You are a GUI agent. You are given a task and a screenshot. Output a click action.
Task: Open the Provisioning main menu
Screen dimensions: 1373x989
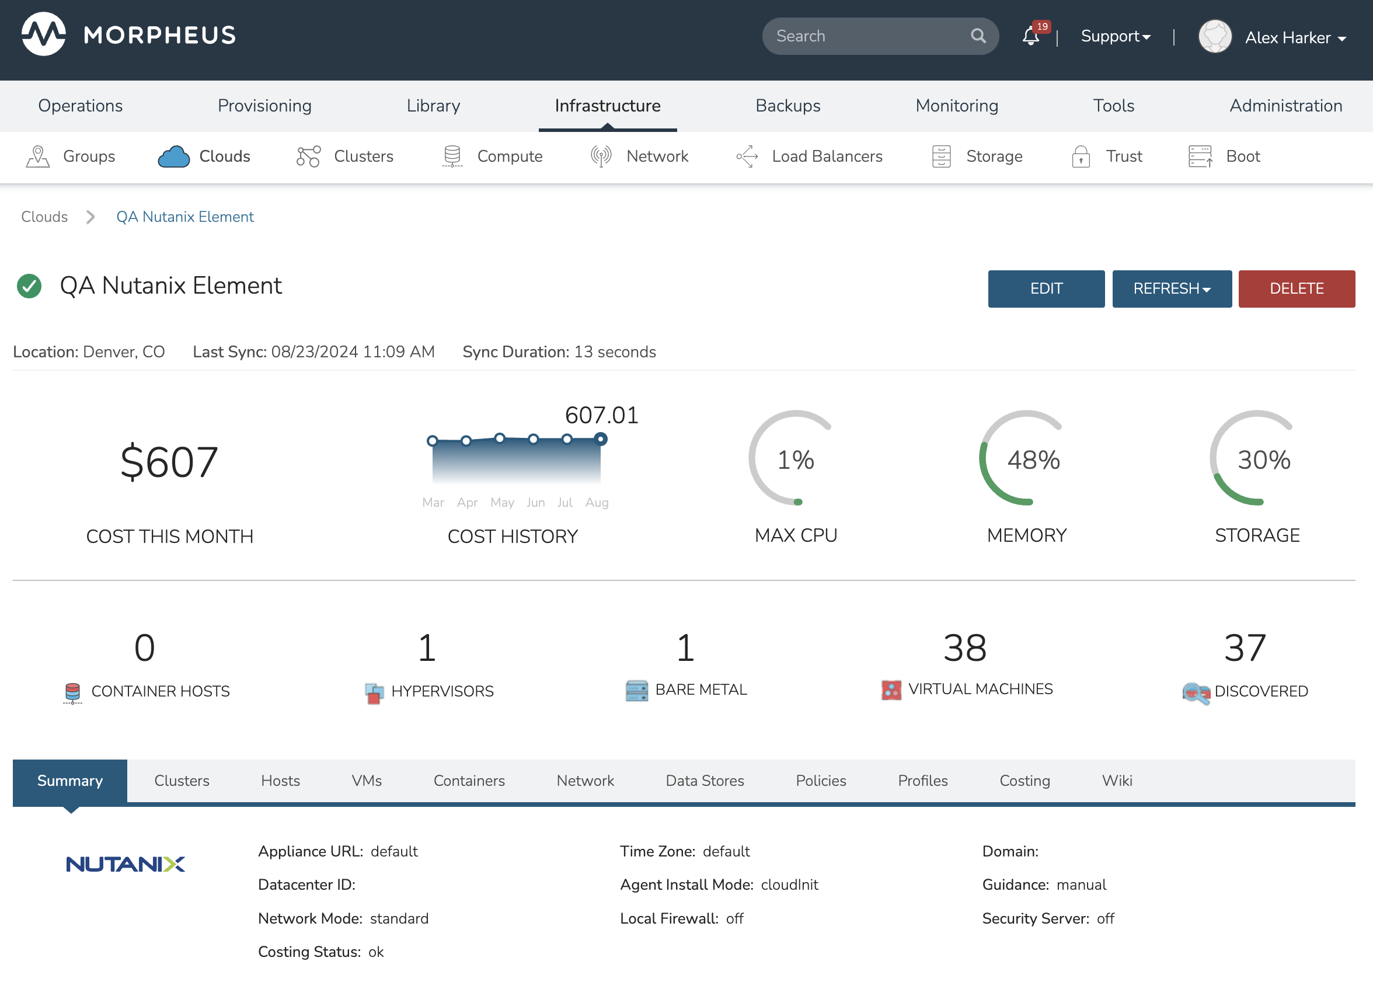click(264, 106)
